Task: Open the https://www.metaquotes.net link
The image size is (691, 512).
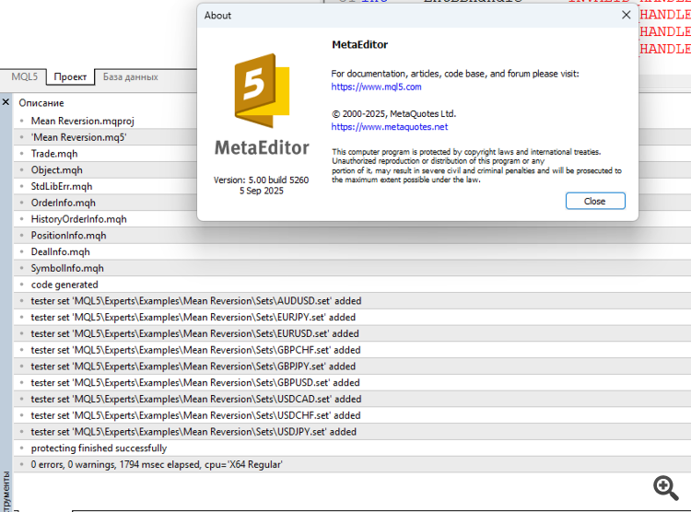Action: 390,127
